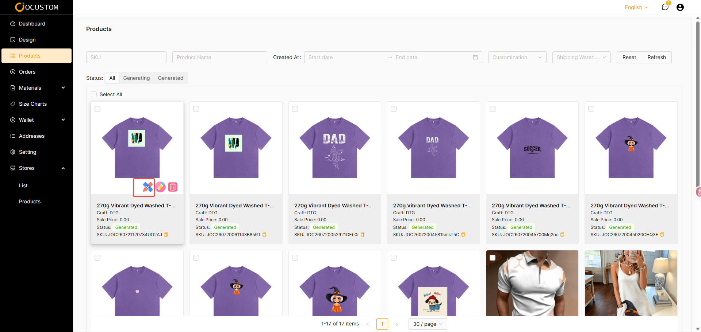Switch status filter to Generating tab
The height and width of the screenshot is (332, 701).
(137, 78)
